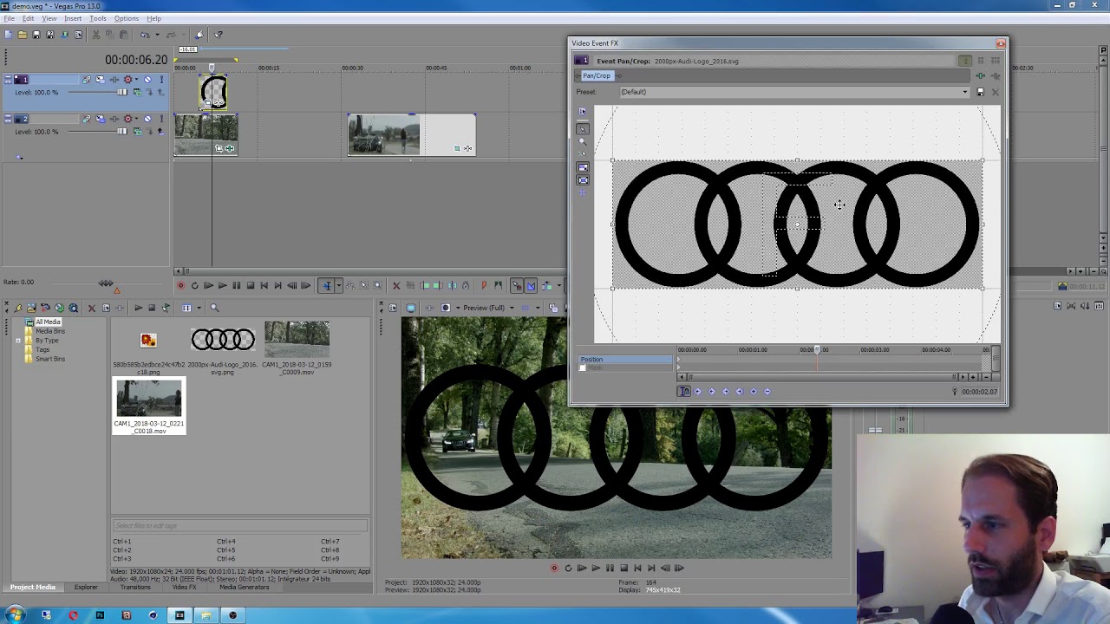Viewport: 1110px width, 624px height.
Task: Open edit tool selector dropdown arrow
Action: pos(339,285)
